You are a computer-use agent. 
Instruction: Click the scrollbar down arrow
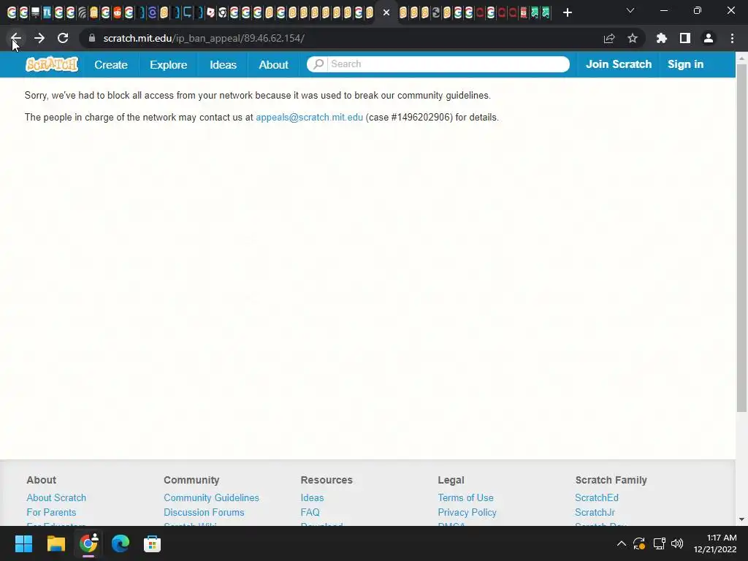coord(742,519)
